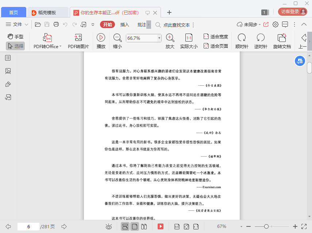Click the floating blue convert button

pyautogui.click(x=300, y=61)
